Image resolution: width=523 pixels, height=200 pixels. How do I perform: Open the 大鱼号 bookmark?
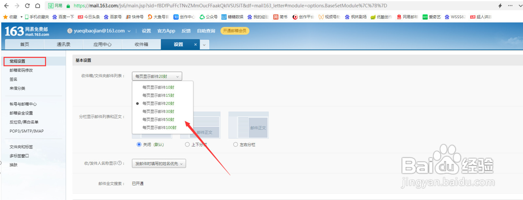[158, 17]
